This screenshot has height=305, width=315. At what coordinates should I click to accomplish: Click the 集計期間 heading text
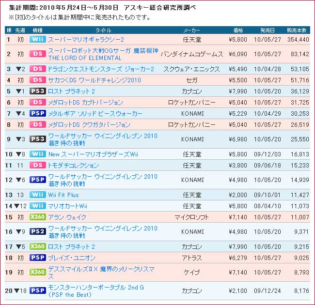102,8
